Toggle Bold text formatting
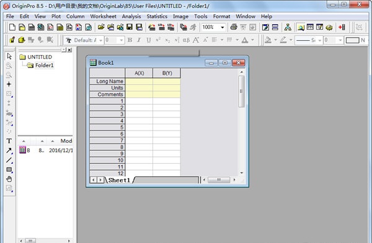The image size is (372, 243). point(130,40)
